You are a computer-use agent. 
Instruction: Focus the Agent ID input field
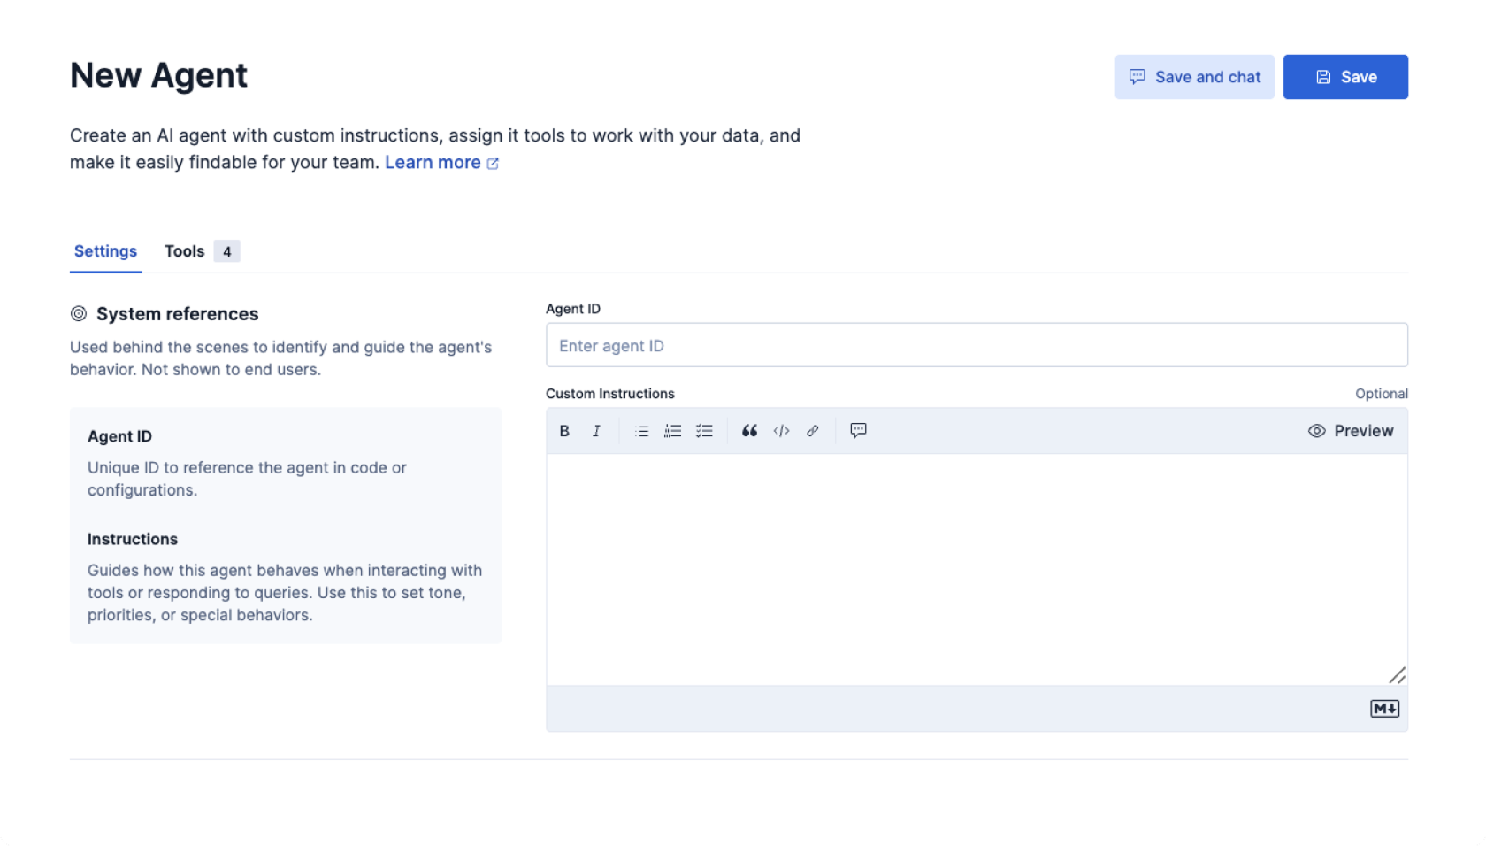pyautogui.click(x=977, y=345)
